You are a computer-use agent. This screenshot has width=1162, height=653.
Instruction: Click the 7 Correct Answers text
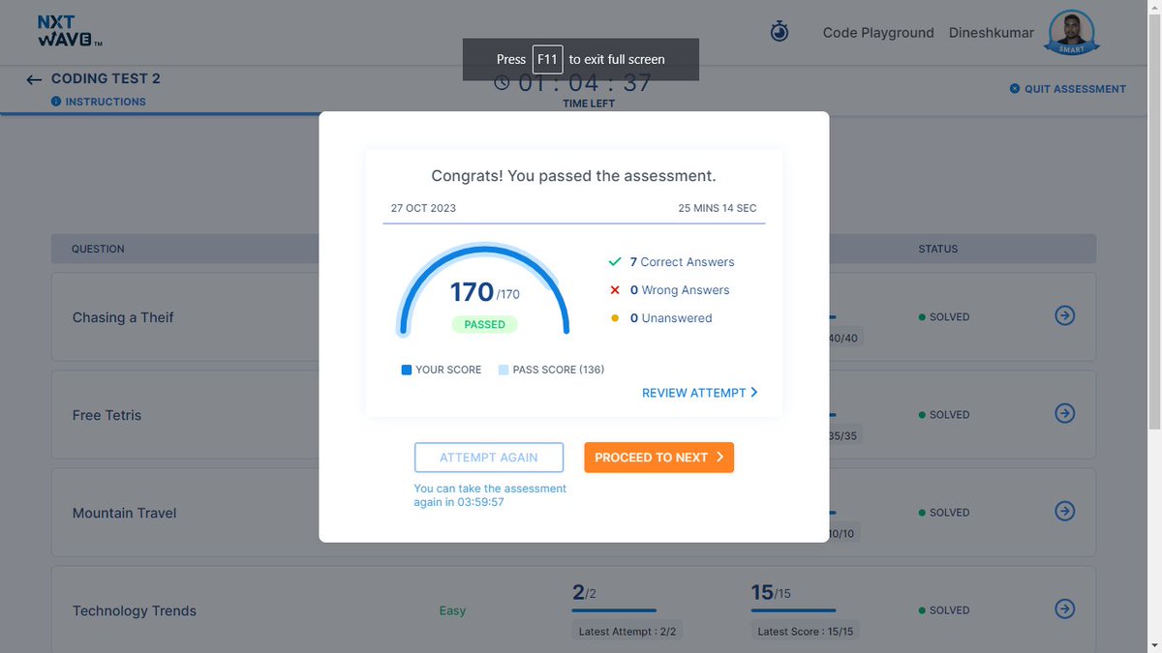682,262
